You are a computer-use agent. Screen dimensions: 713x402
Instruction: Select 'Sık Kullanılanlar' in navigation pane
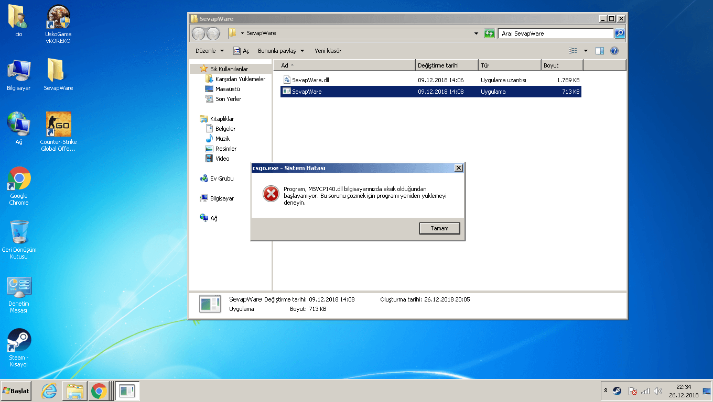229,69
